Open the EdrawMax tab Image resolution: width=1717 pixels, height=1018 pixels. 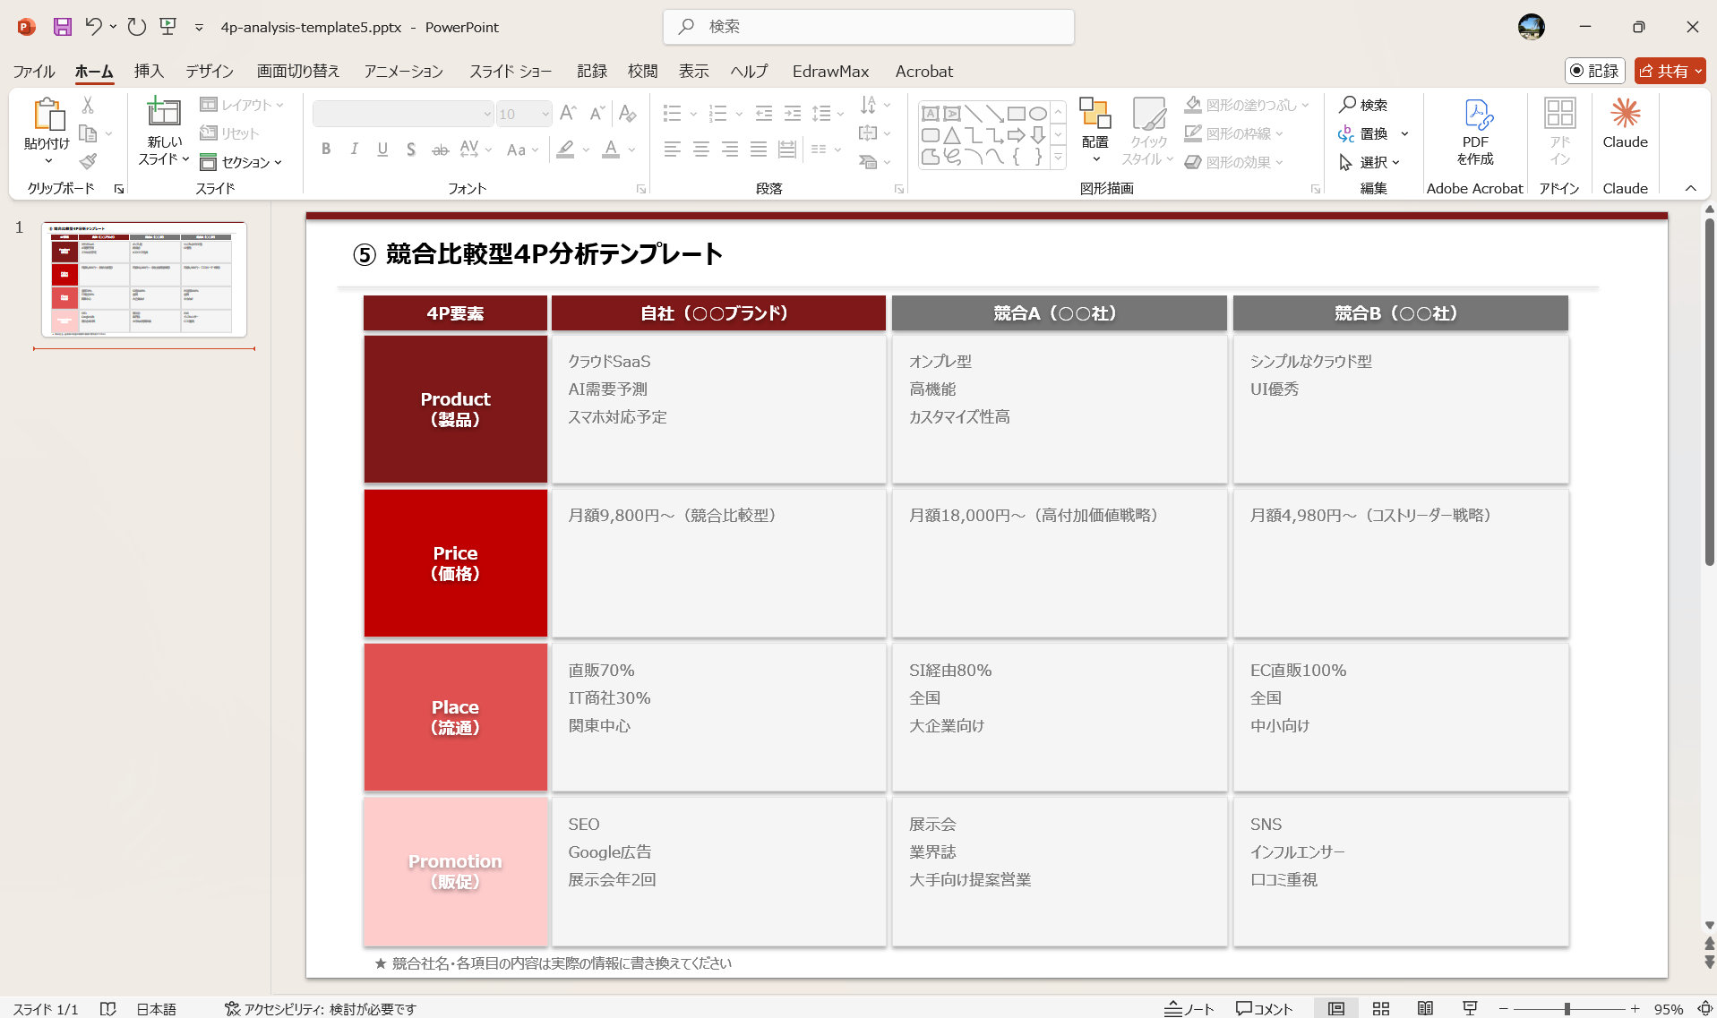coord(830,71)
